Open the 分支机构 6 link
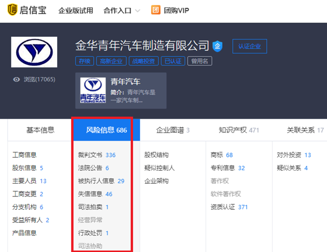 click(28, 207)
